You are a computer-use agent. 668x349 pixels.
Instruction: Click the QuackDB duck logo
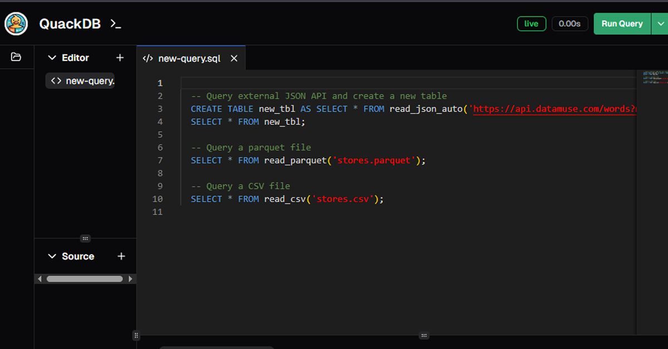tap(17, 24)
